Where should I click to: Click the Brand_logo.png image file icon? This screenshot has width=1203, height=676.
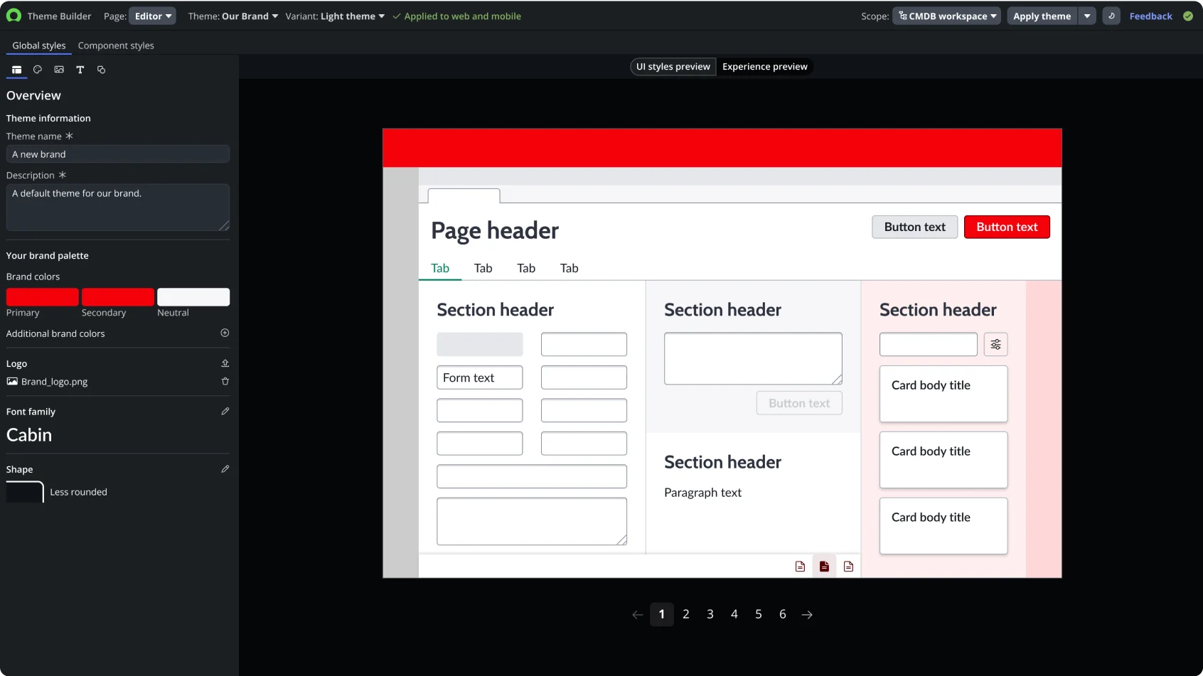[12, 381]
